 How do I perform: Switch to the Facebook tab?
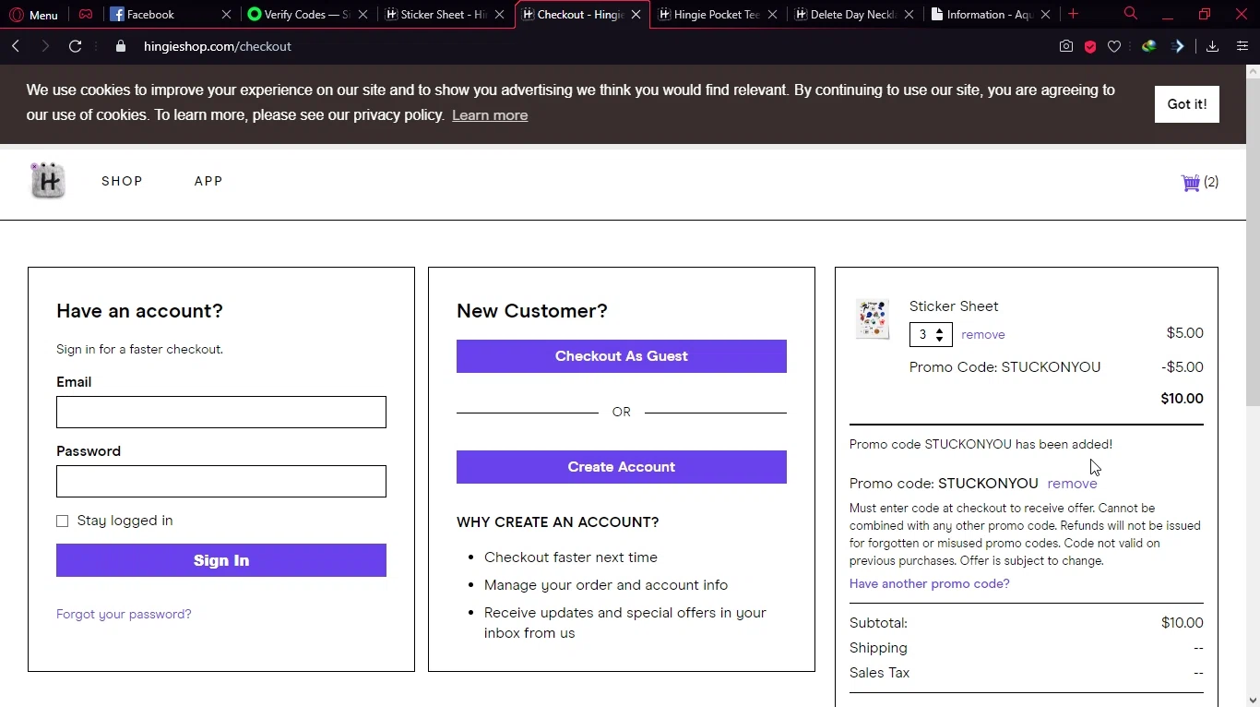150,15
